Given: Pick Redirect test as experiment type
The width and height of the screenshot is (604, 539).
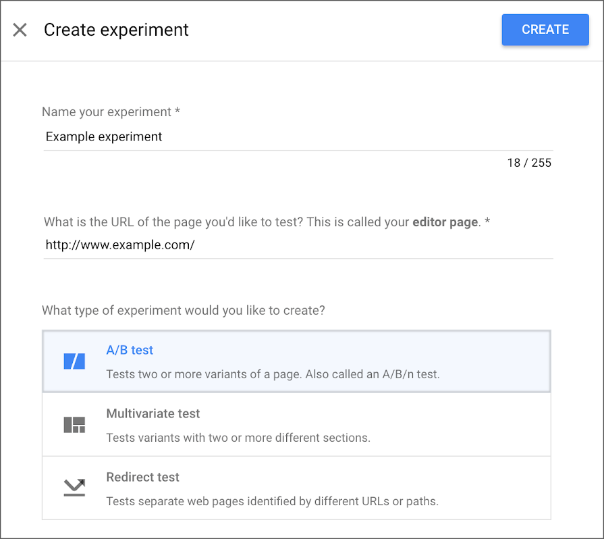Looking at the screenshot, I should click(297, 488).
